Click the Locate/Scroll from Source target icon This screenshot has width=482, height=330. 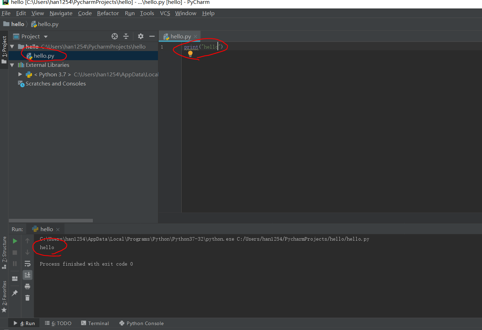point(115,36)
